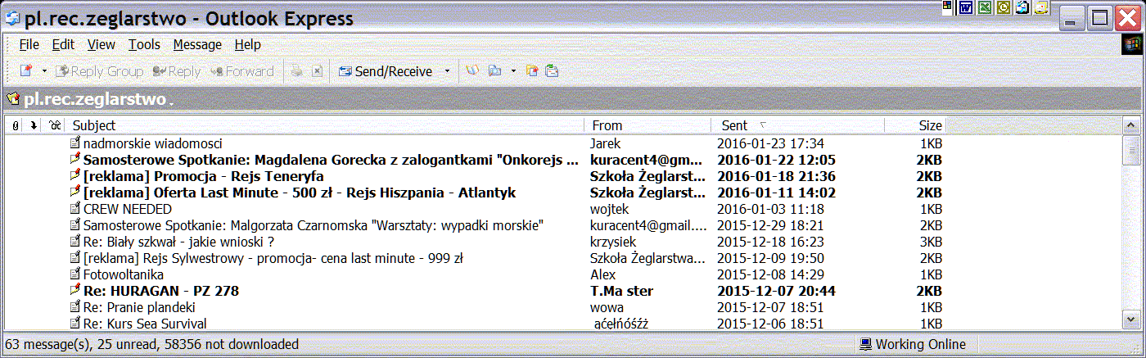Click message icon of 'CREW NEEDED' row

[75, 209]
